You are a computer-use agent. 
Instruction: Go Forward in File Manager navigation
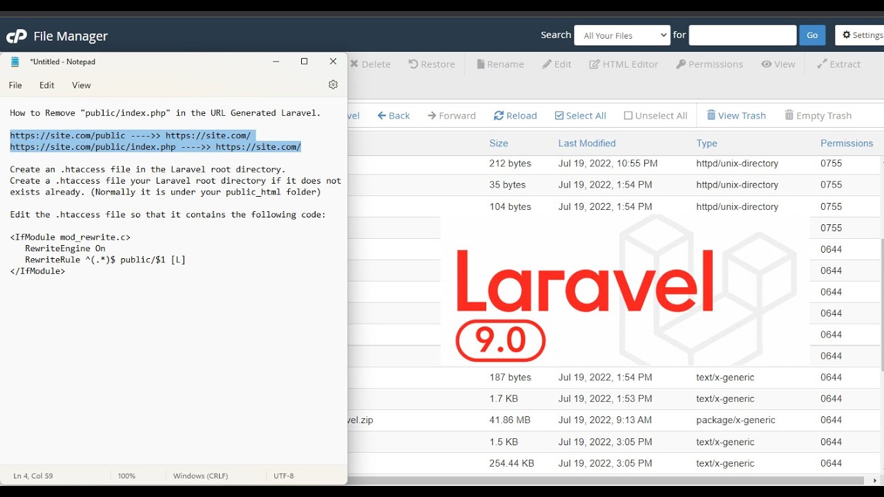pos(452,115)
